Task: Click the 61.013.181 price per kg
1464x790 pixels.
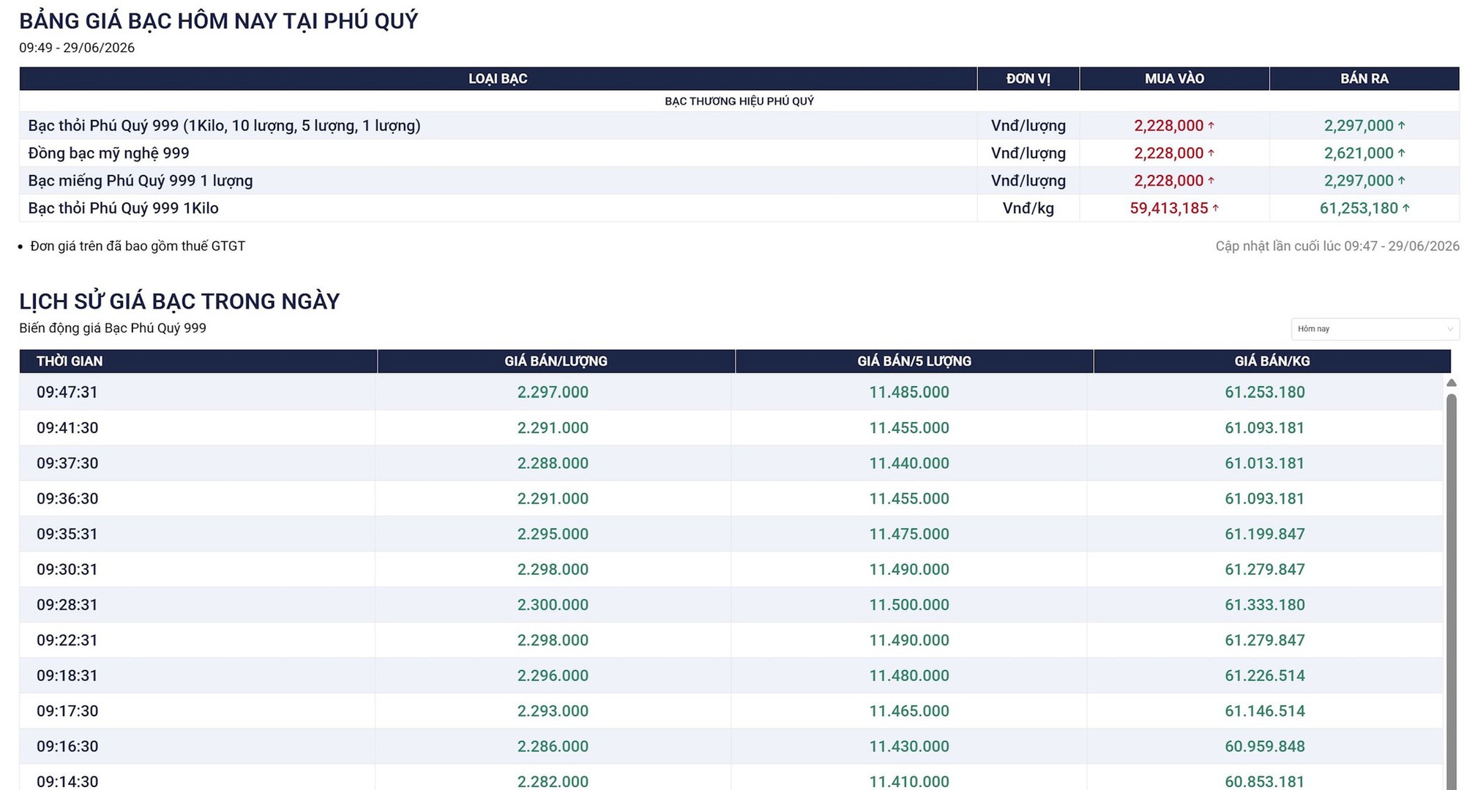Action: tap(1265, 463)
